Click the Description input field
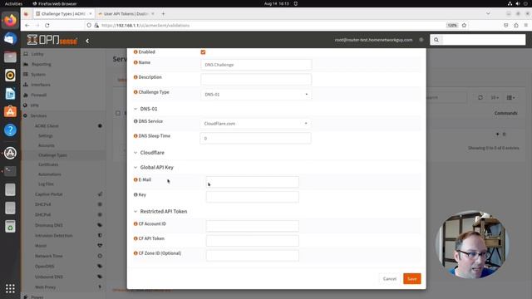Screen dimensions: 532x299 click(256, 80)
